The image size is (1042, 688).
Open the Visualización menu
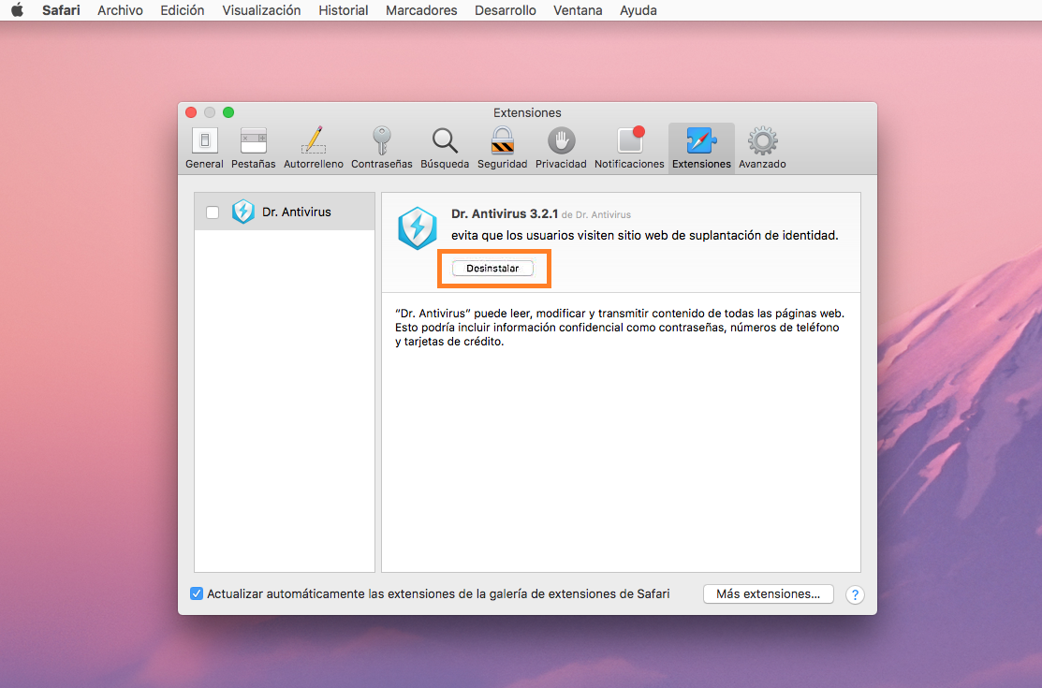[261, 10]
